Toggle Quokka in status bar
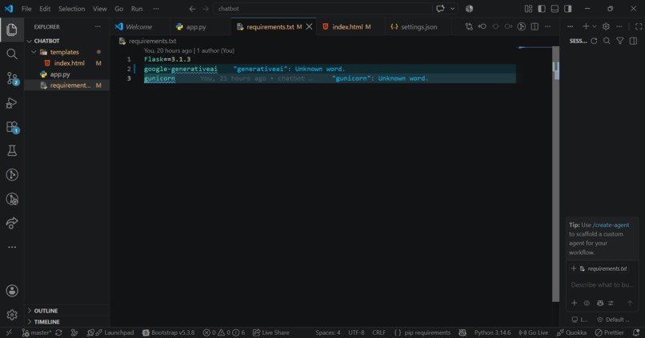The image size is (645, 338). coord(572,332)
